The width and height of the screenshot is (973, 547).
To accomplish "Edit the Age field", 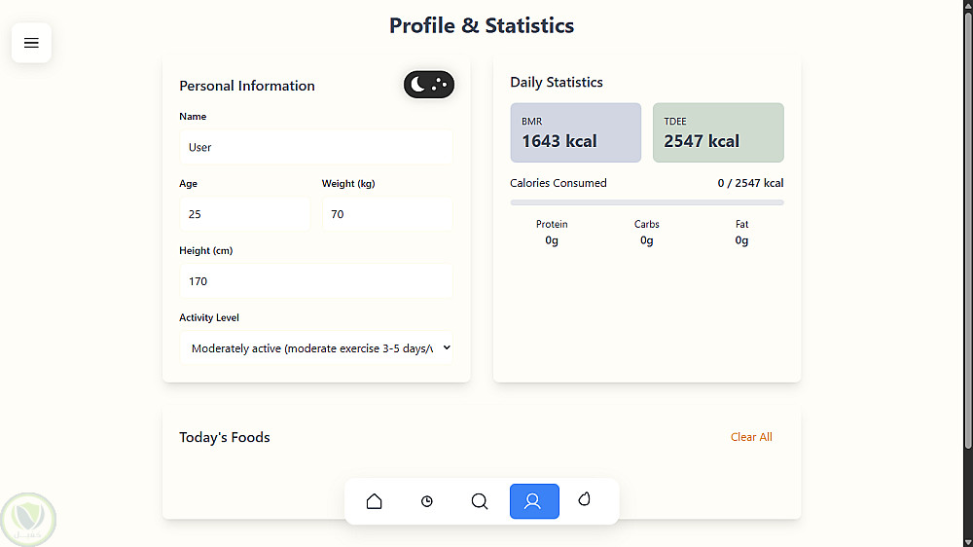I will tap(244, 214).
